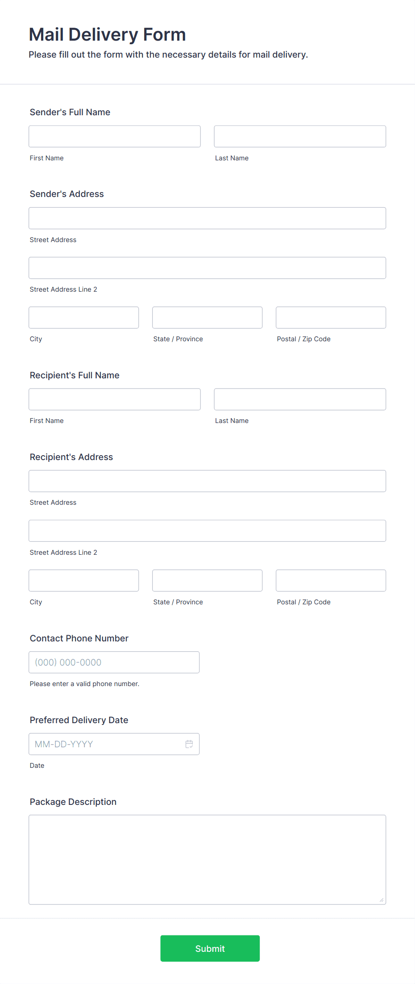Focus the recipient's First Name field
Image resolution: width=415 pixels, height=984 pixels.
click(x=115, y=399)
